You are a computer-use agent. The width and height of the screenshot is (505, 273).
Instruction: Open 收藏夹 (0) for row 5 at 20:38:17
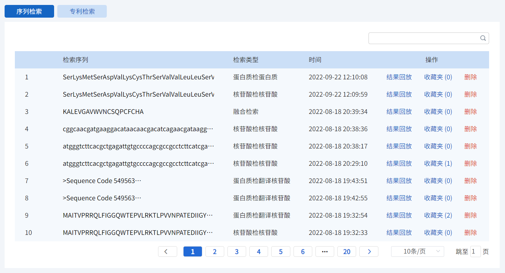coord(438,146)
